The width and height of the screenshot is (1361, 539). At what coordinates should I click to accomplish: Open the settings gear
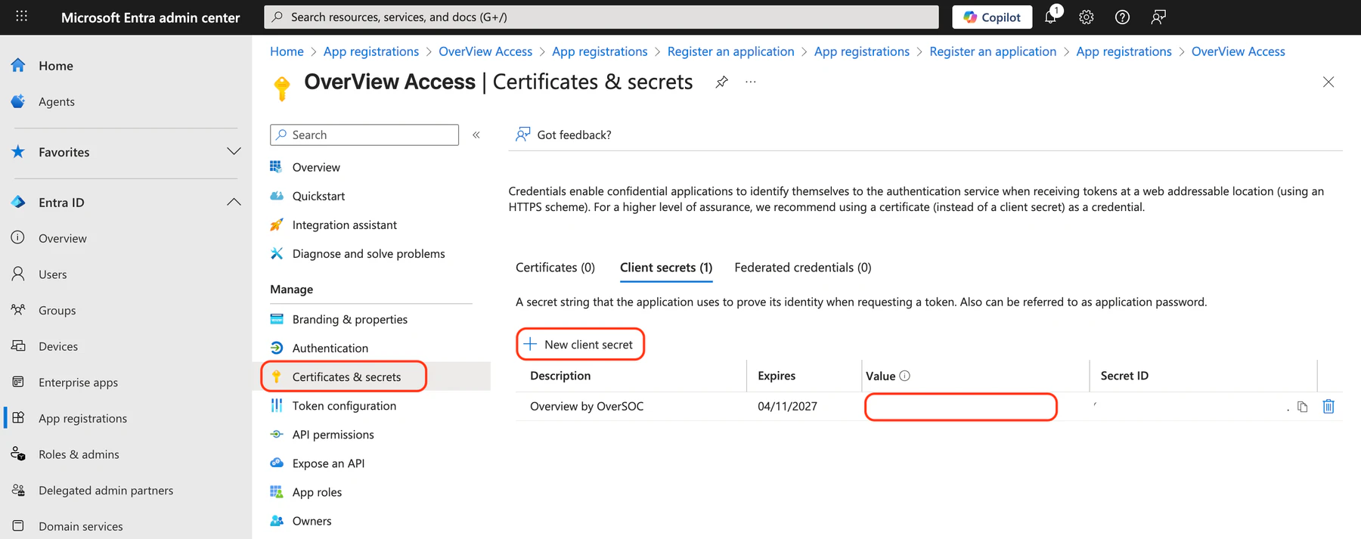[x=1087, y=17]
